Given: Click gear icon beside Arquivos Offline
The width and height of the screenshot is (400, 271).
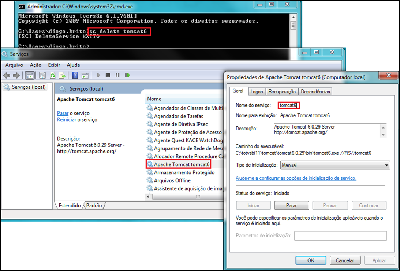Looking at the screenshot, I should (x=150, y=180).
